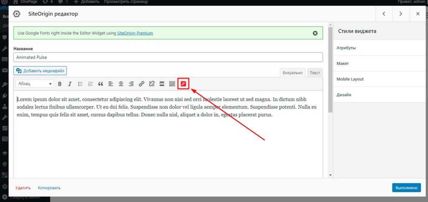Viewport: 428px width, 202px height.
Task: Insert a numbered list
Action: click(90, 84)
